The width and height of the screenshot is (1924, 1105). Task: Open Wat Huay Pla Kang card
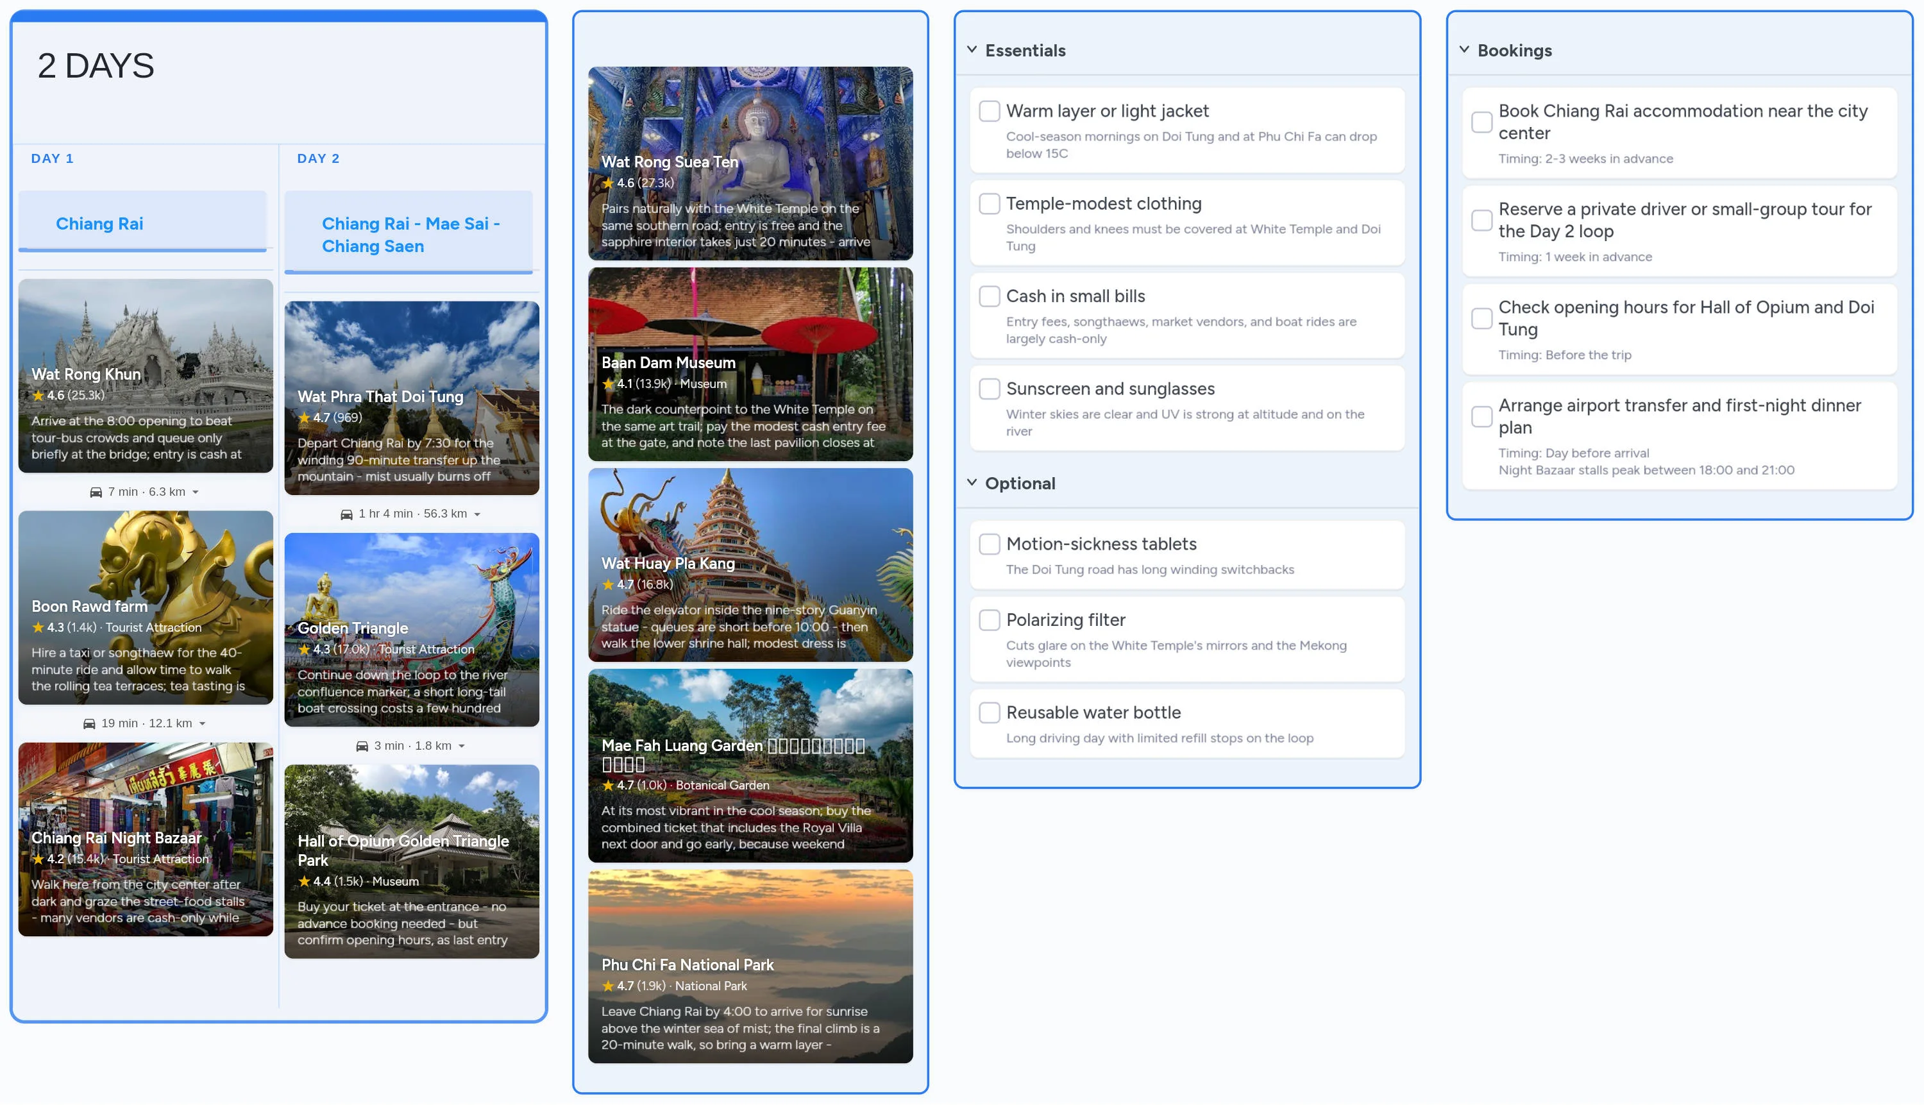[x=750, y=566]
